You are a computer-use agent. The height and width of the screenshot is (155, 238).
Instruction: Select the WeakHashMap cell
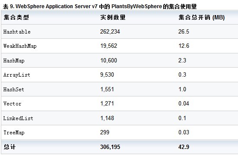click(x=20, y=46)
